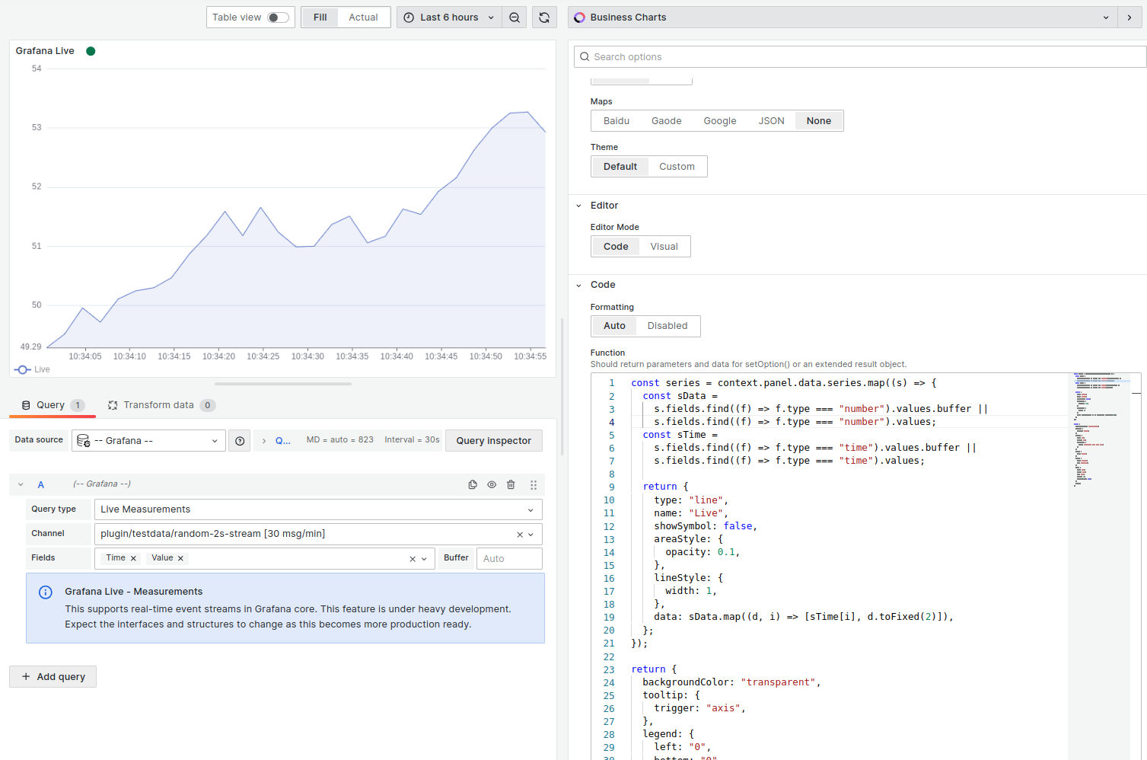Click the zoom out time range icon
This screenshot has width=1147, height=760.
pos(515,18)
